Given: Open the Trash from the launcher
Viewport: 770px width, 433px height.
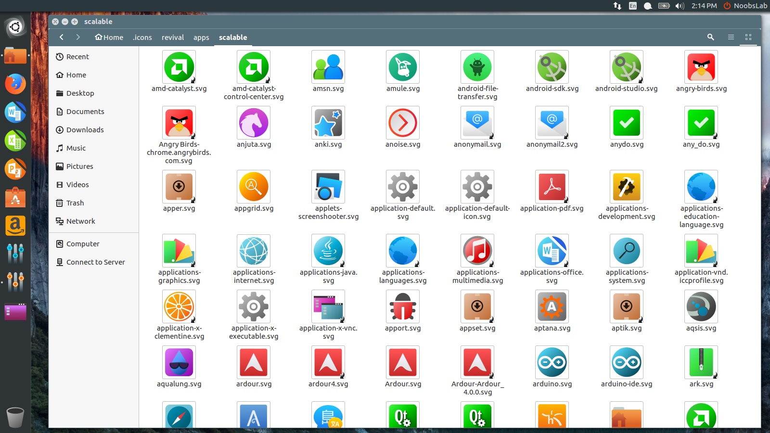Looking at the screenshot, I should coord(15,417).
